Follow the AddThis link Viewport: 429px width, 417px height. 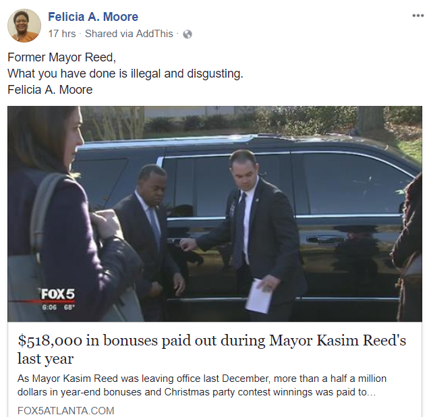click(x=154, y=34)
